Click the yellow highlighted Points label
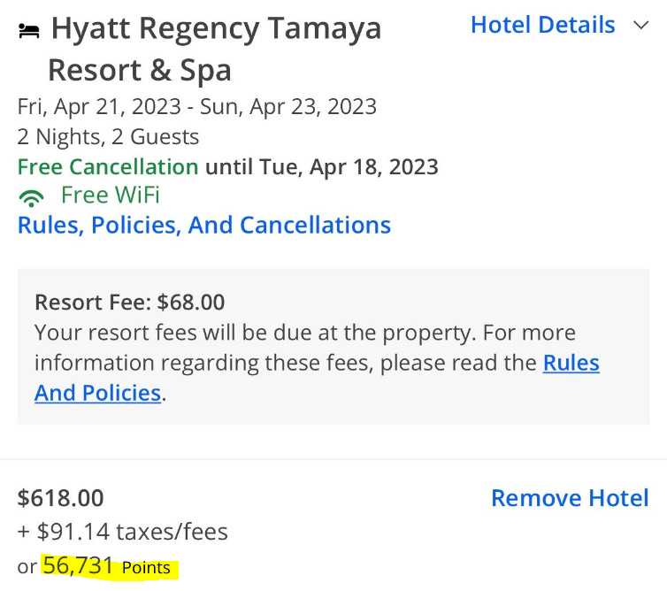 click(146, 568)
